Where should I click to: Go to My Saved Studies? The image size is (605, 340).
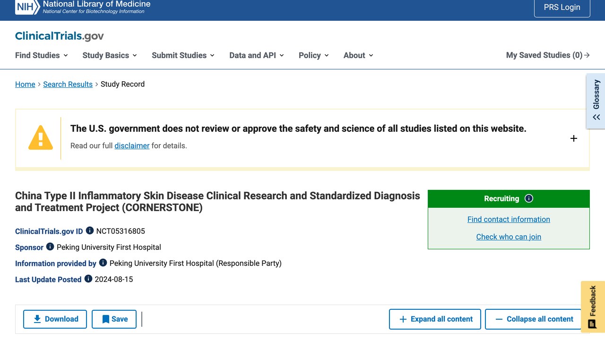(x=548, y=55)
